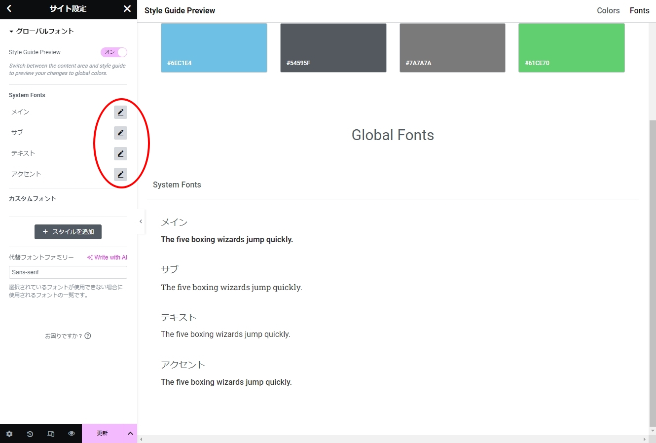Screen dimensions: 656x443
Task: Click the pencil edit icon for サブ font
Action: [120, 133]
